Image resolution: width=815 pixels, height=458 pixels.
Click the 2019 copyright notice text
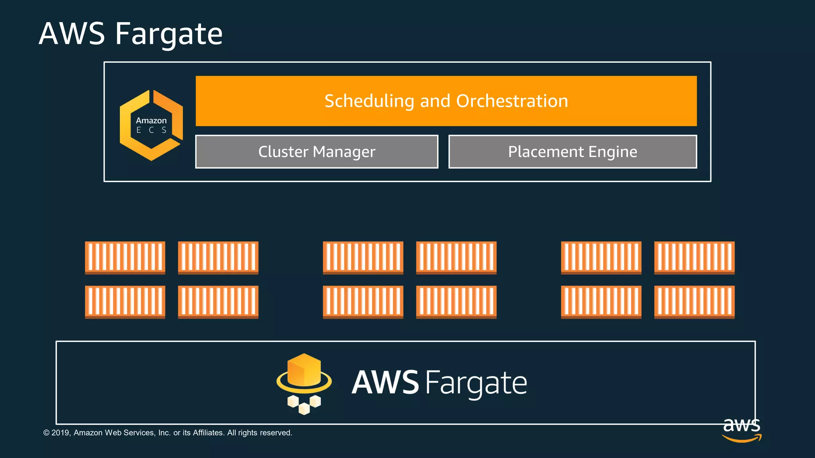click(168, 433)
